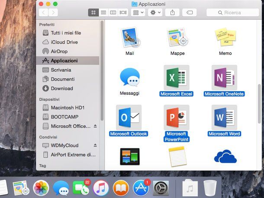Click the Applicazioni folder title icon

(x=134, y=4)
